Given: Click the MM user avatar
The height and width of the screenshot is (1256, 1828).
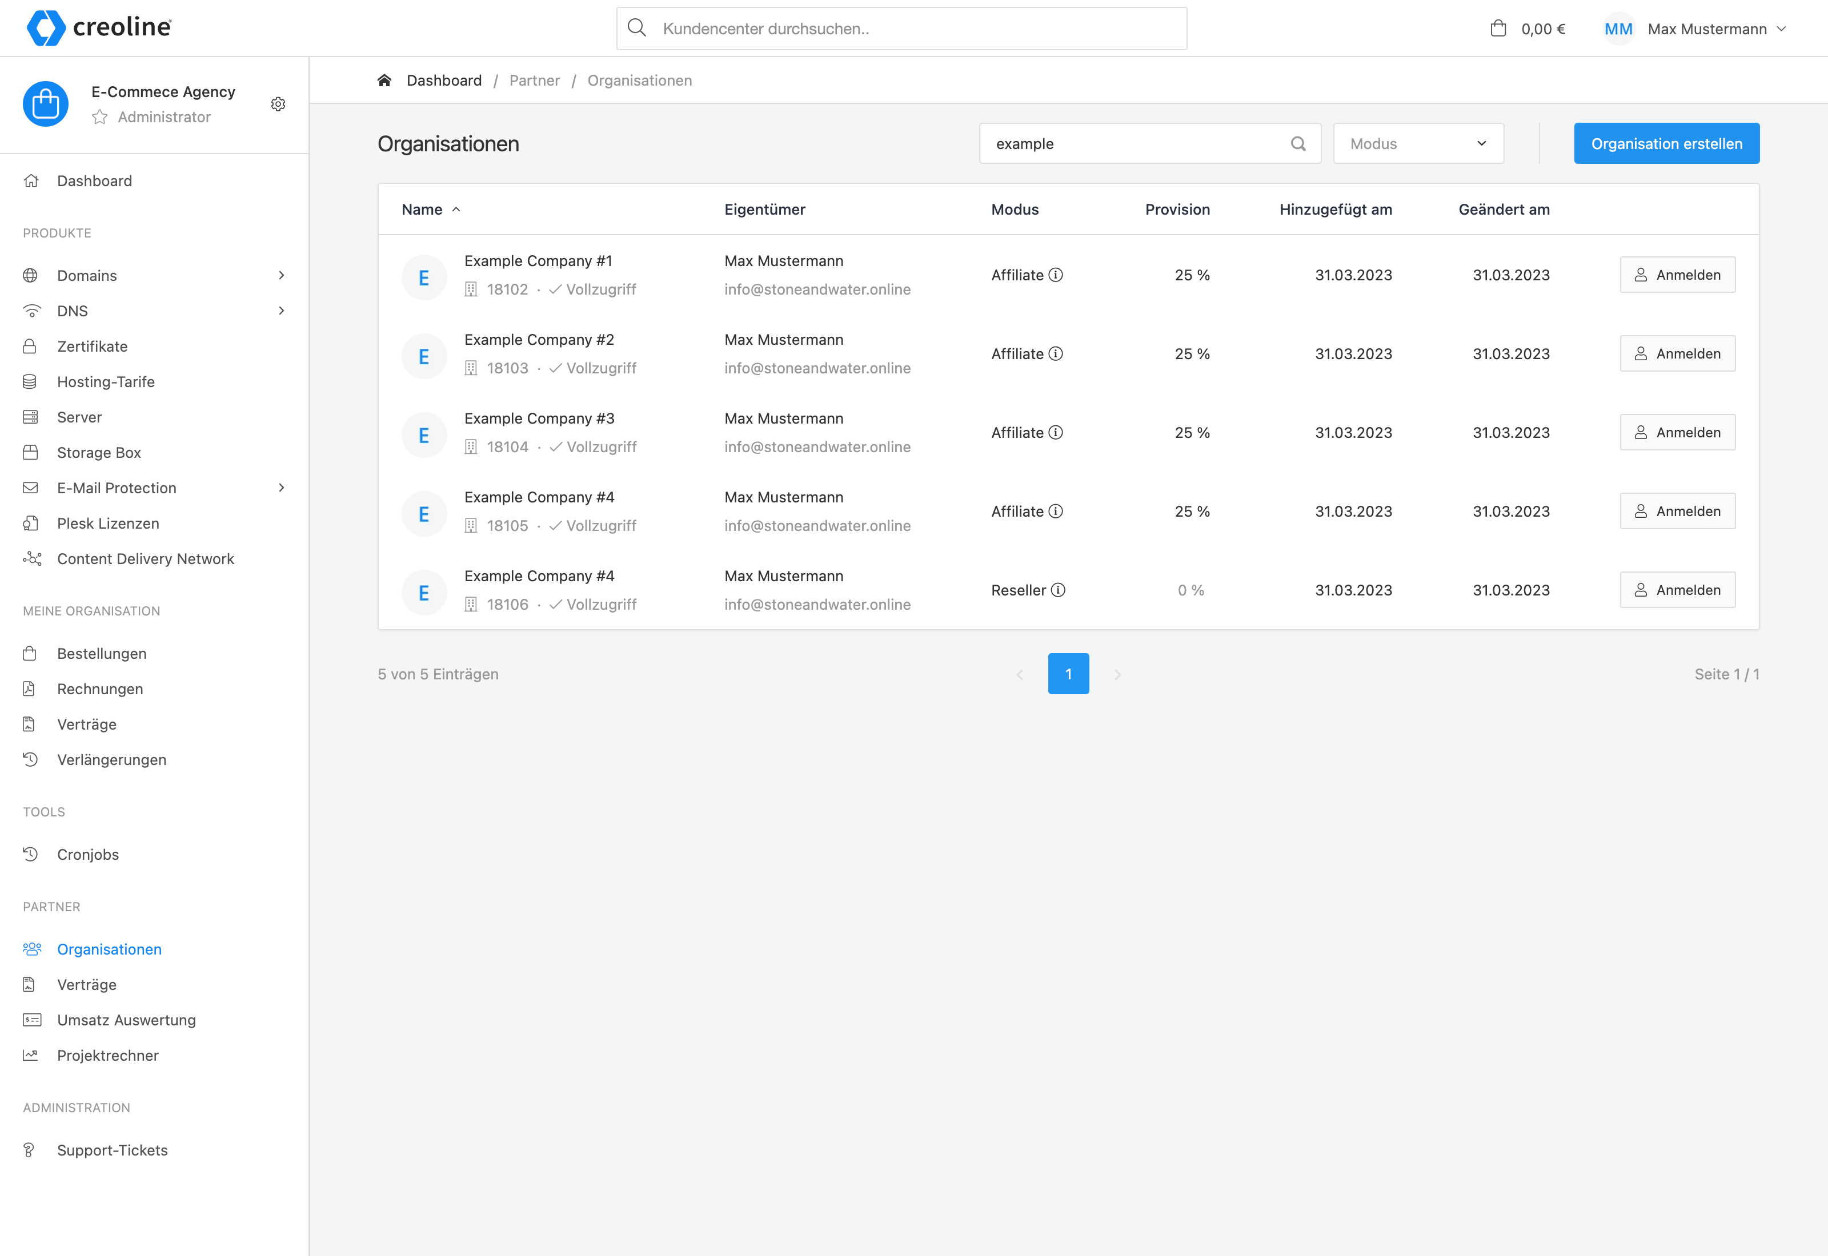Looking at the screenshot, I should [1618, 29].
